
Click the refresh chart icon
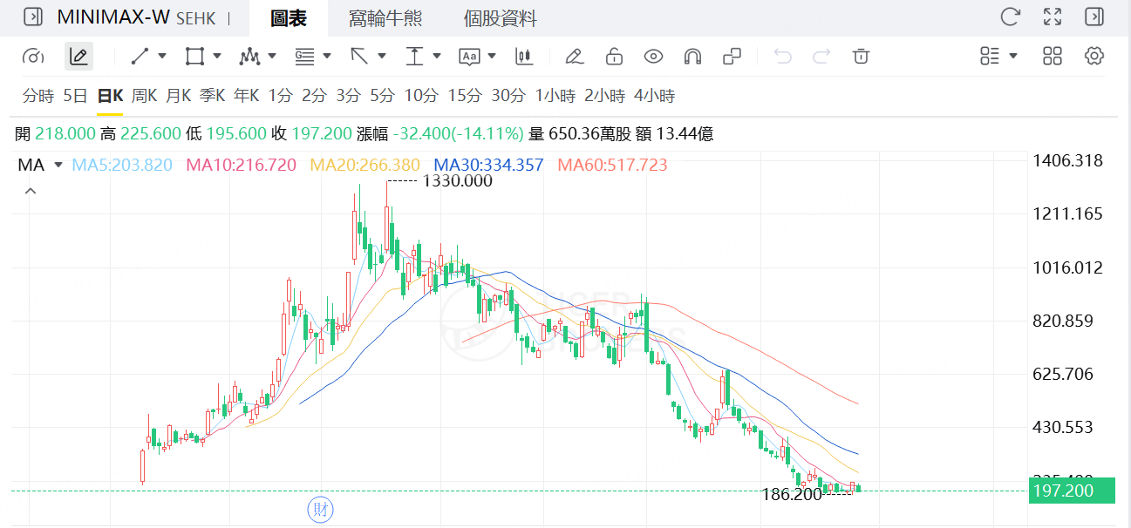click(1010, 17)
